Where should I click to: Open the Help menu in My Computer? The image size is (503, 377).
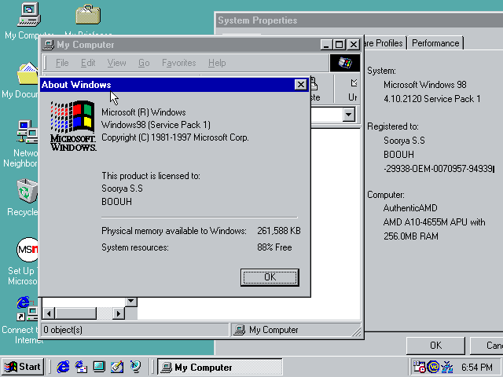pos(217,63)
